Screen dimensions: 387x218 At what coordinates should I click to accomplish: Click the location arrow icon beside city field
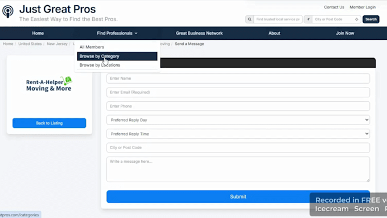click(x=308, y=19)
